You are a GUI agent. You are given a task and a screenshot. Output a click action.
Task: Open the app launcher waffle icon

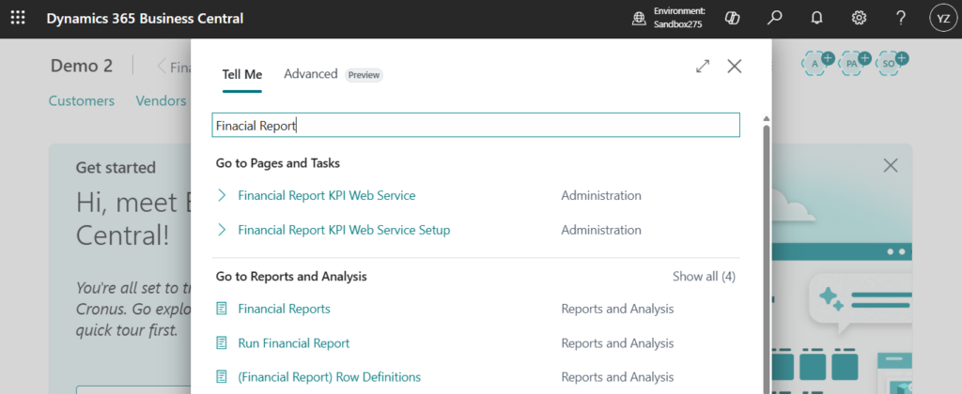[x=18, y=18]
